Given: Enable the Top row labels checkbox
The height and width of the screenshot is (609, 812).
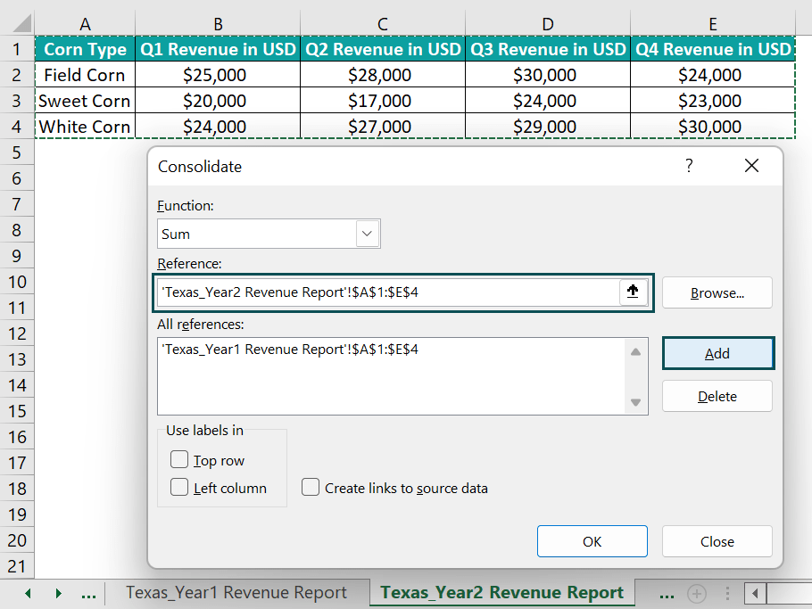Looking at the screenshot, I should coord(179,461).
